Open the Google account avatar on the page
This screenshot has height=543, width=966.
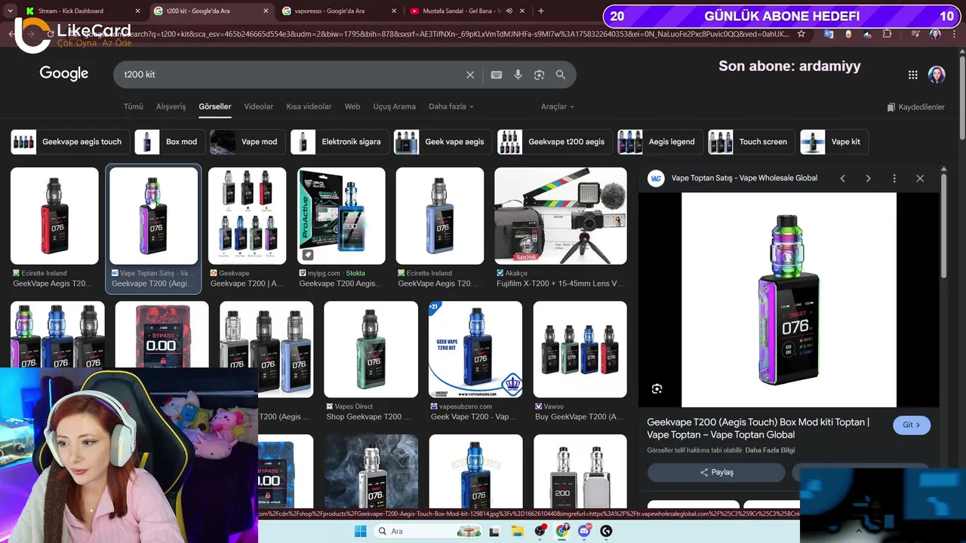click(937, 75)
